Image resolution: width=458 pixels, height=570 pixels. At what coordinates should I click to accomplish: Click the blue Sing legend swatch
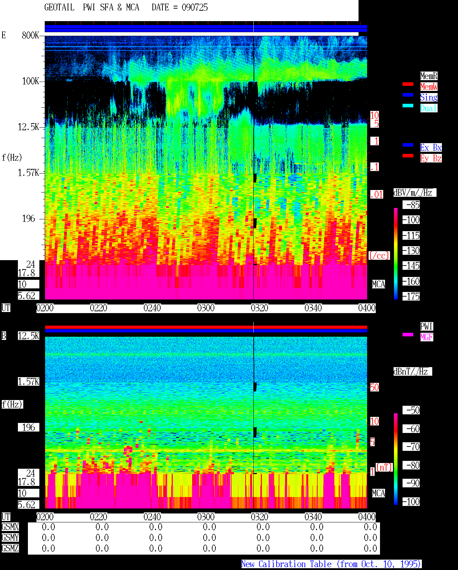tap(408, 95)
